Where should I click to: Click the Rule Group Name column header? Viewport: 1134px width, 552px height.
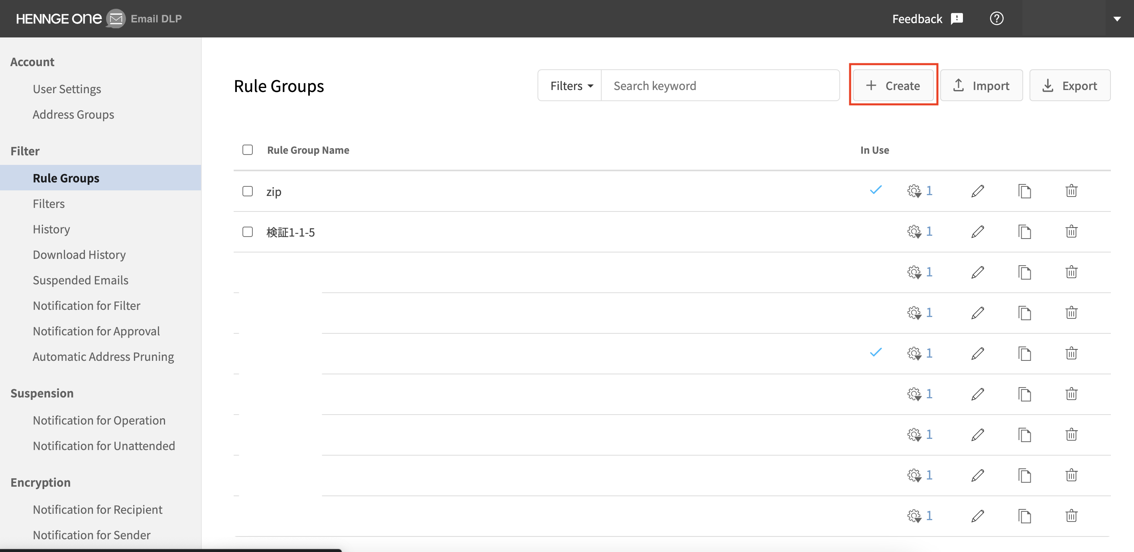[308, 150]
